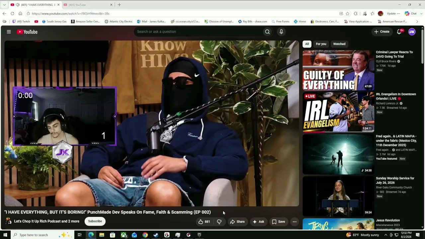Open File Explorer from the taskbar
The image size is (425, 239).
pyautogui.click(x=102, y=235)
